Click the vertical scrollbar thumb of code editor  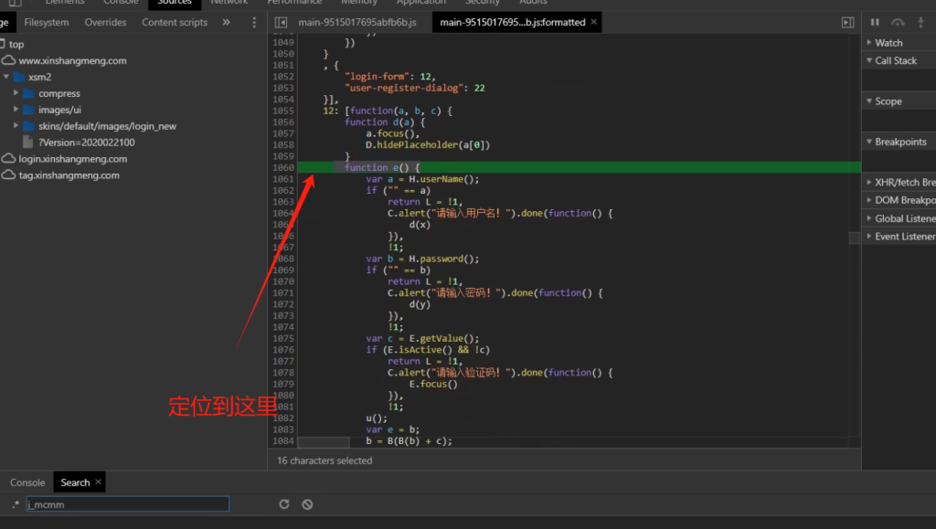click(855, 238)
